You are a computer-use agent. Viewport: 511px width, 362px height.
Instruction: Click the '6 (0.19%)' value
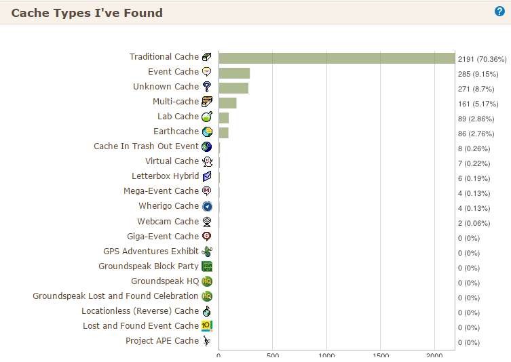474,179
